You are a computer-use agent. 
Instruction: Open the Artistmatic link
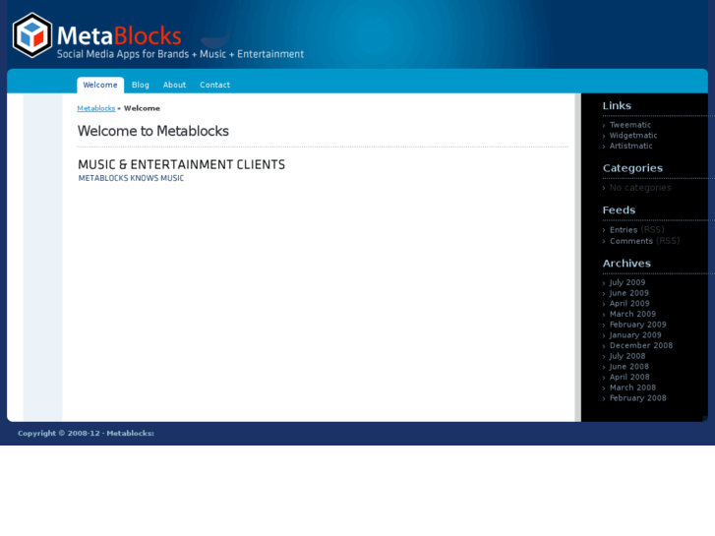pyautogui.click(x=630, y=146)
